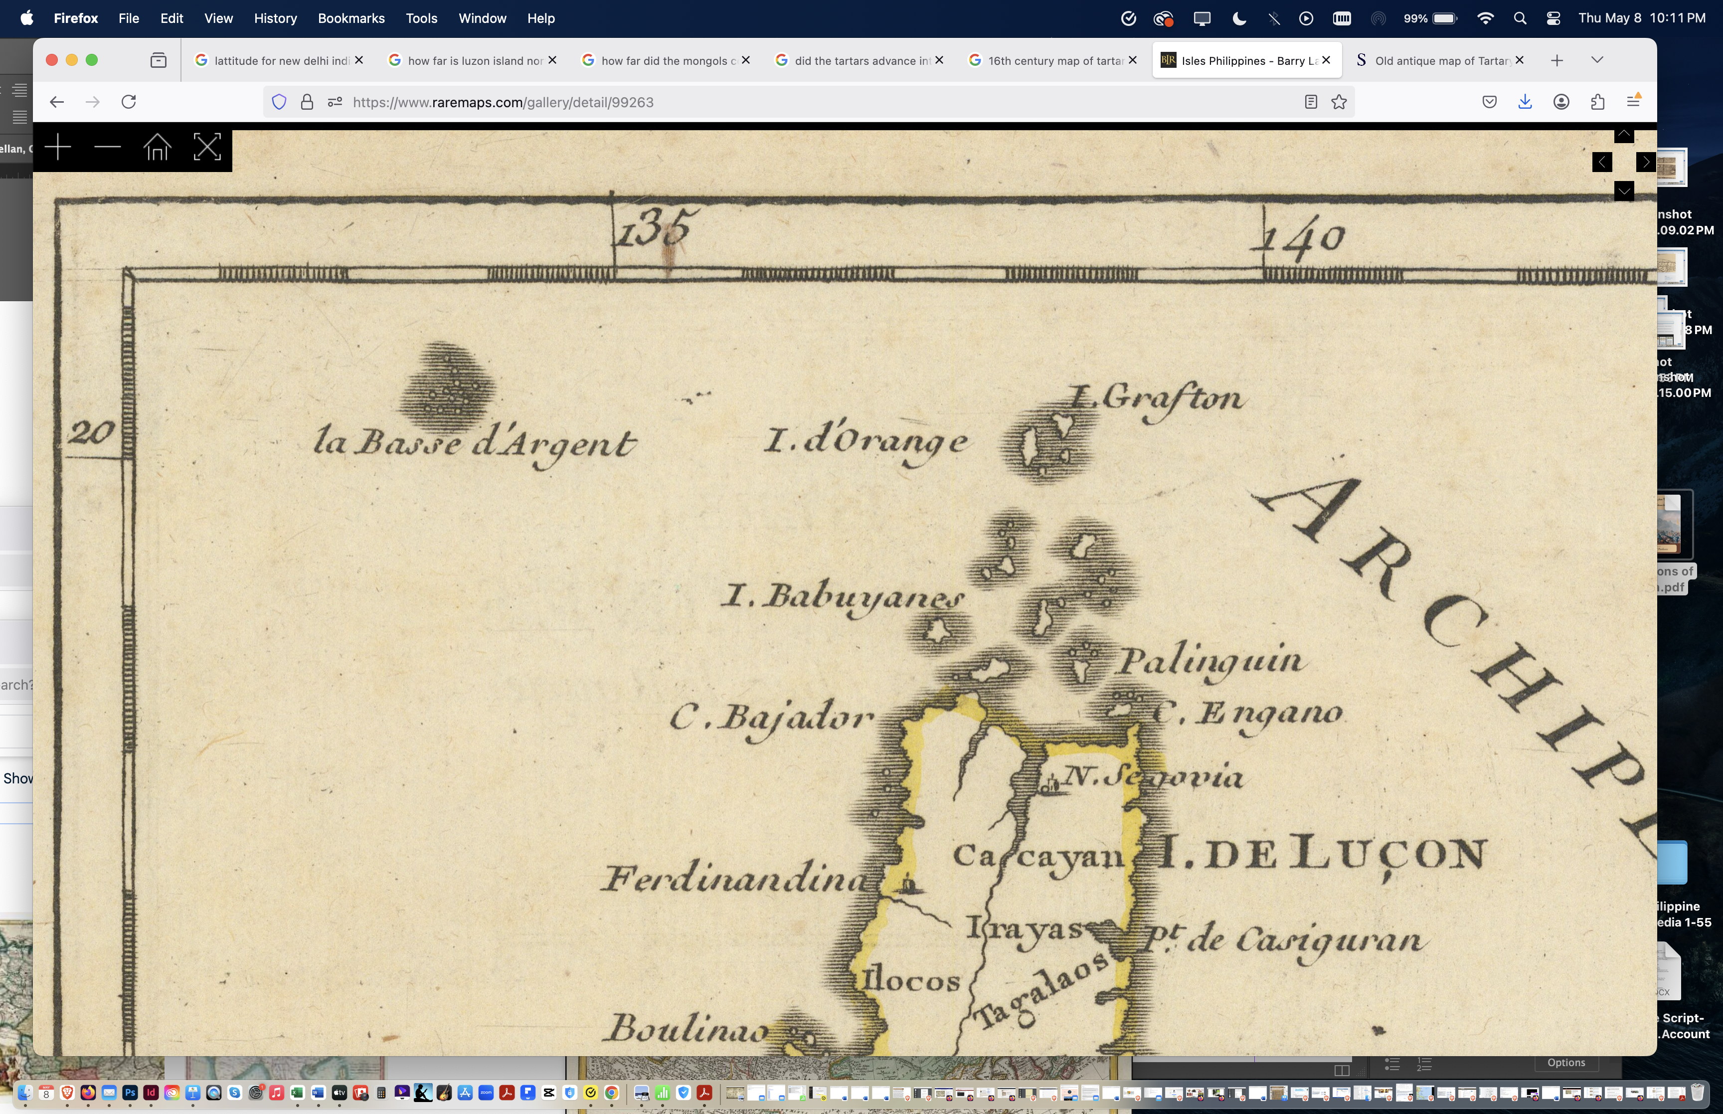
Task: Pan map left with navigator arrow
Action: pyautogui.click(x=1602, y=162)
